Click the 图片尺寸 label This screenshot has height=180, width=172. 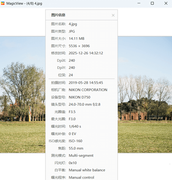click(59, 46)
